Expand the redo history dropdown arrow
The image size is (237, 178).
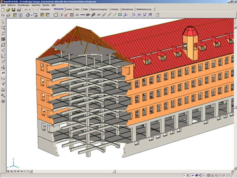(36, 10)
